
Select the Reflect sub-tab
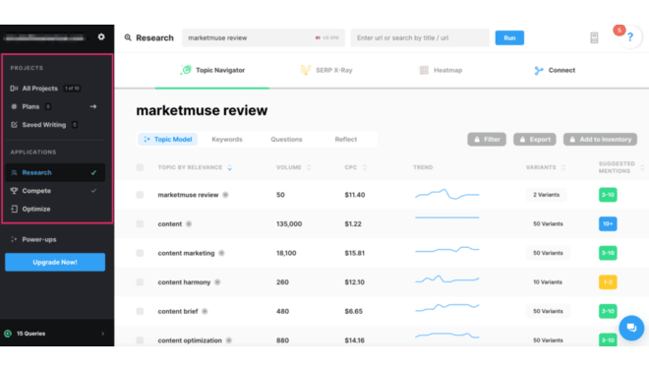345,139
